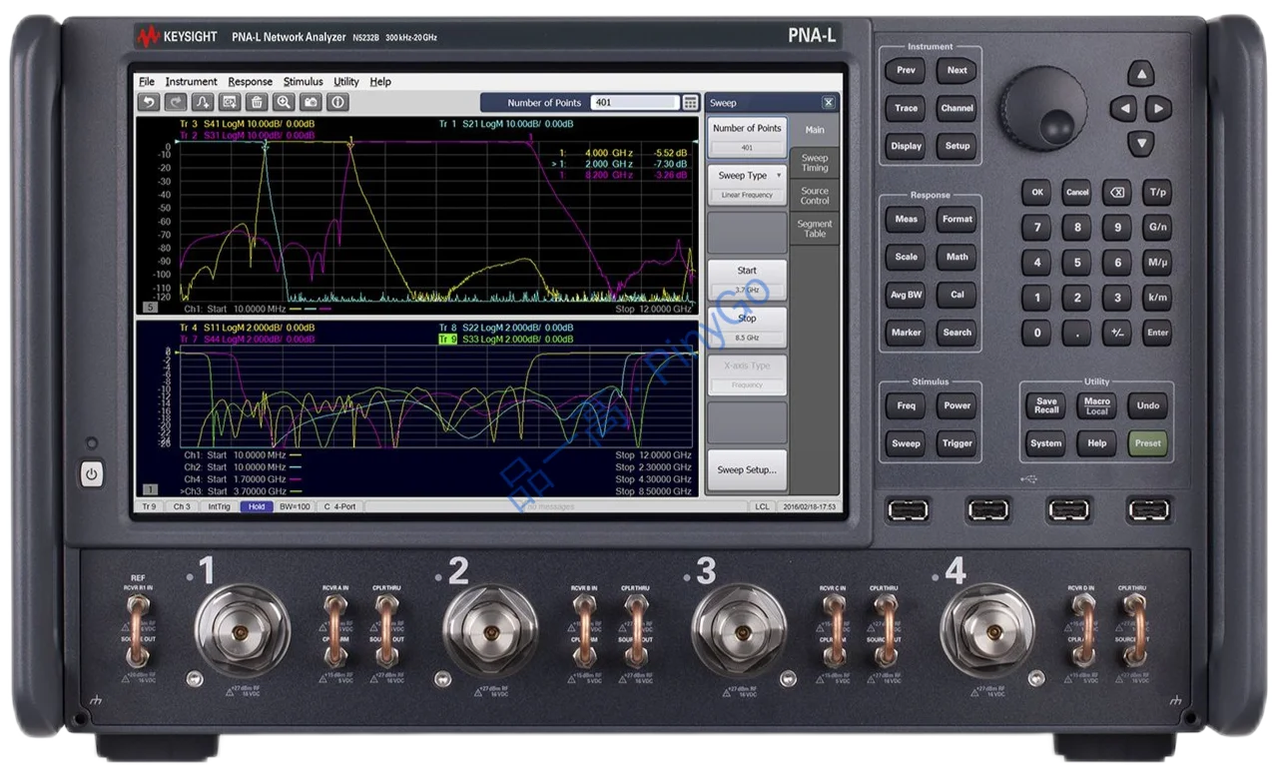This screenshot has width=1272, height=779.
Task: Hit the right arrow navigation key
Action: (1158, 108)
